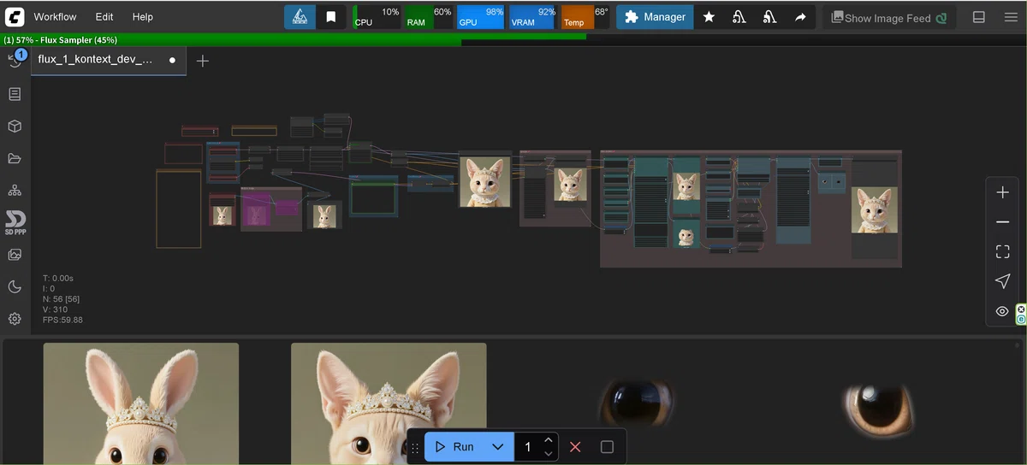Click the Flux Sampler progress text
Screen dimensions: 1027x465
pos(60,40)
